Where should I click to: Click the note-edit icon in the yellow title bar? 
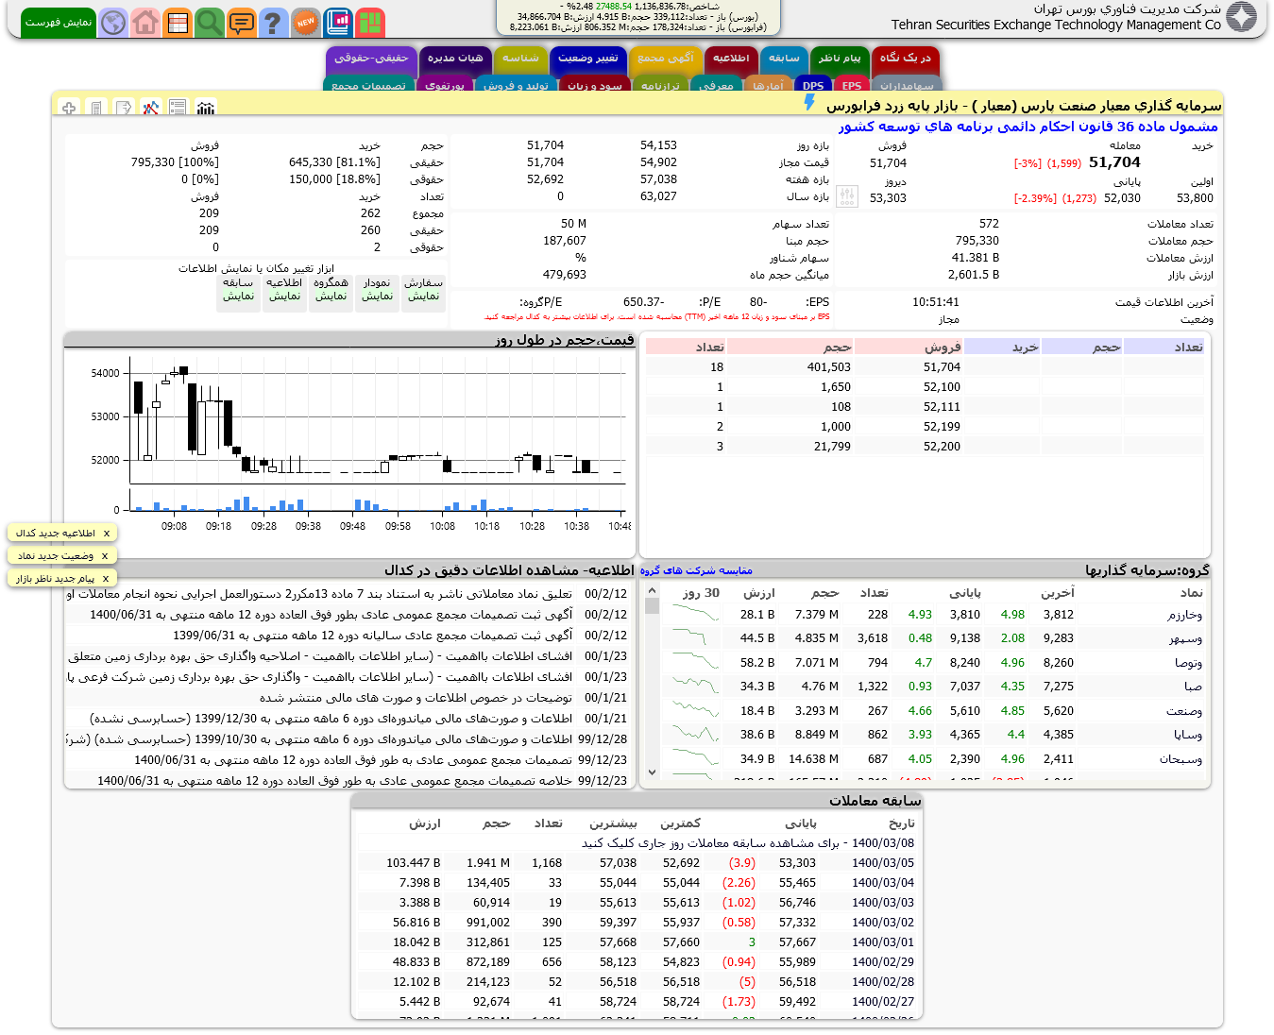124,108
